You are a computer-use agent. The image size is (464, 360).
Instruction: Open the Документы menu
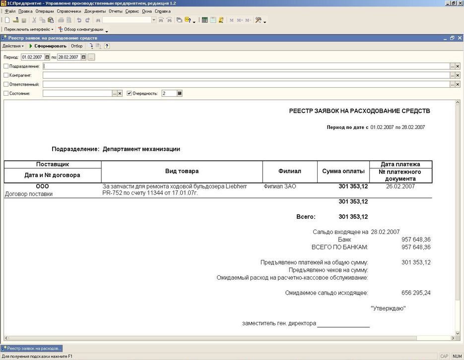pyautogui.click(x=95, y=11)
